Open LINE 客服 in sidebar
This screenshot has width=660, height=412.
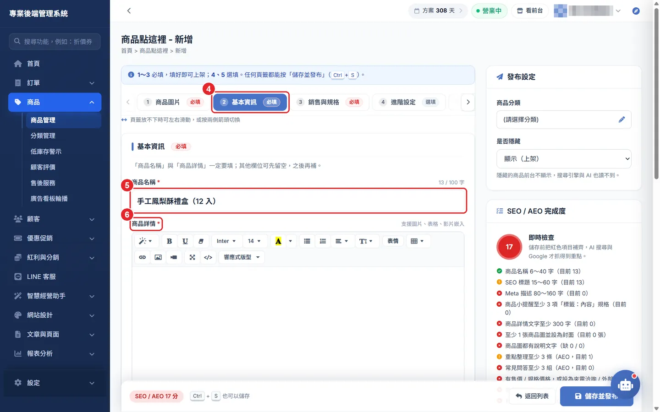(55, 276)
